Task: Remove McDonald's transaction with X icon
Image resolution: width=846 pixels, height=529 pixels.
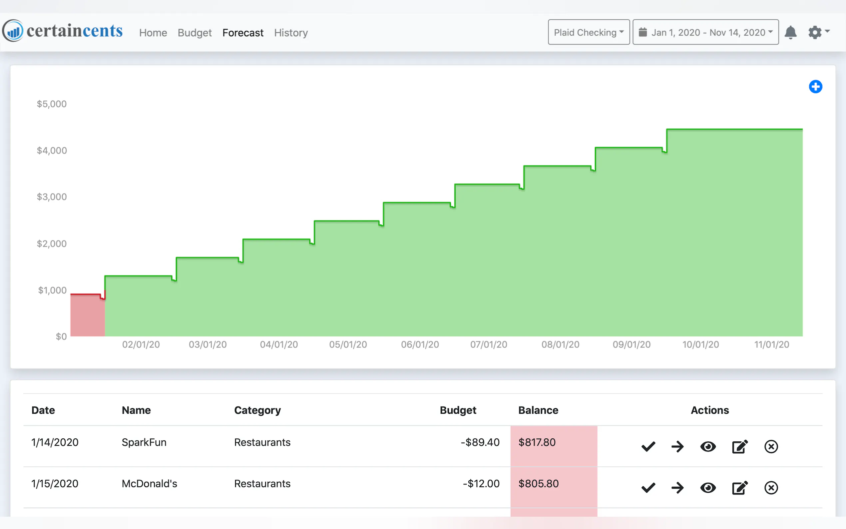Action: click(771, 488)
